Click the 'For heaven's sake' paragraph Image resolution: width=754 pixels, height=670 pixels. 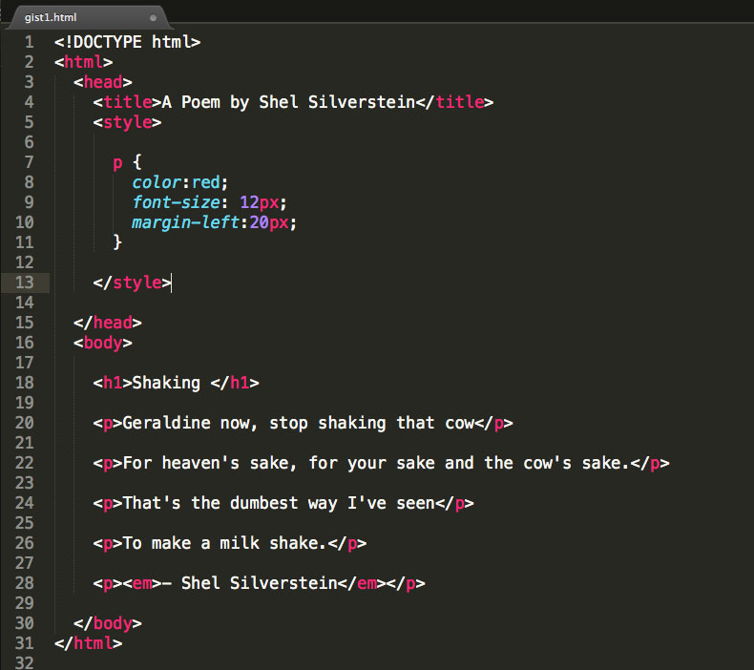(382, 463)
